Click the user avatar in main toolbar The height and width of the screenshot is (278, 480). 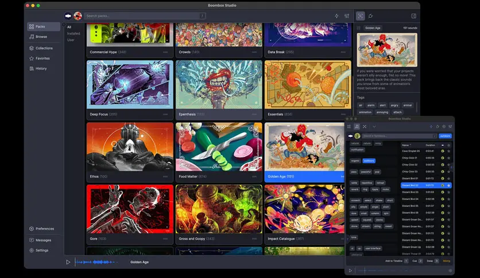click(x=78, y=16)
